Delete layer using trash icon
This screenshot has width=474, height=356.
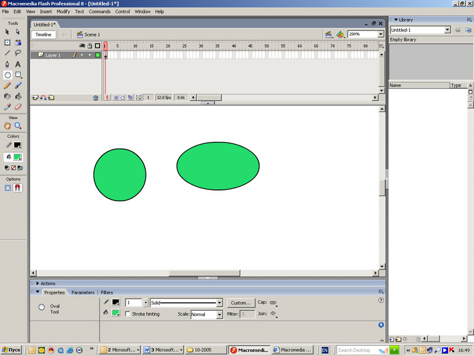pos(95,97)
